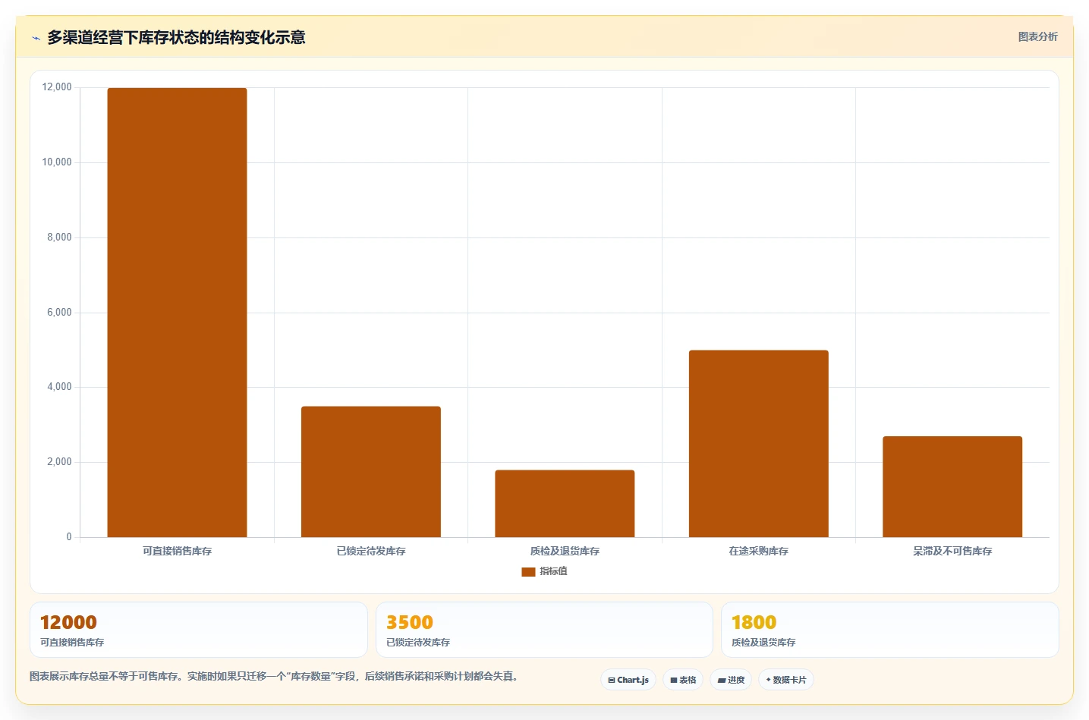Viewport: 1089px width, 720px height.
Task: Click the 2,000 y-axis label
Action: pos(59,462)
